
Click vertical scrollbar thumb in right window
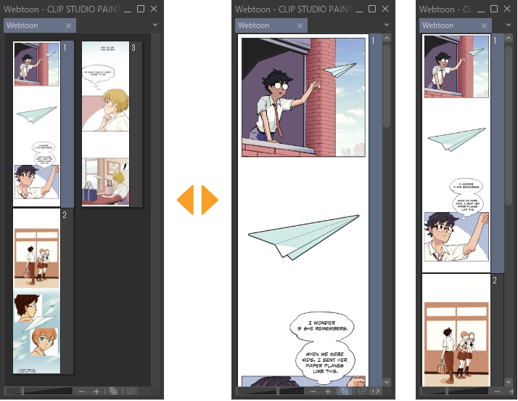509,126
